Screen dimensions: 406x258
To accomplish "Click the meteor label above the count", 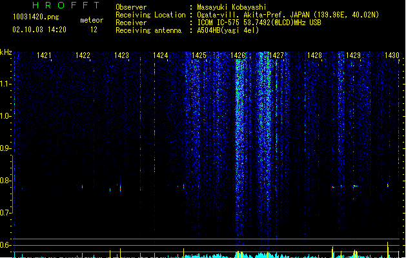I will 92,20.
